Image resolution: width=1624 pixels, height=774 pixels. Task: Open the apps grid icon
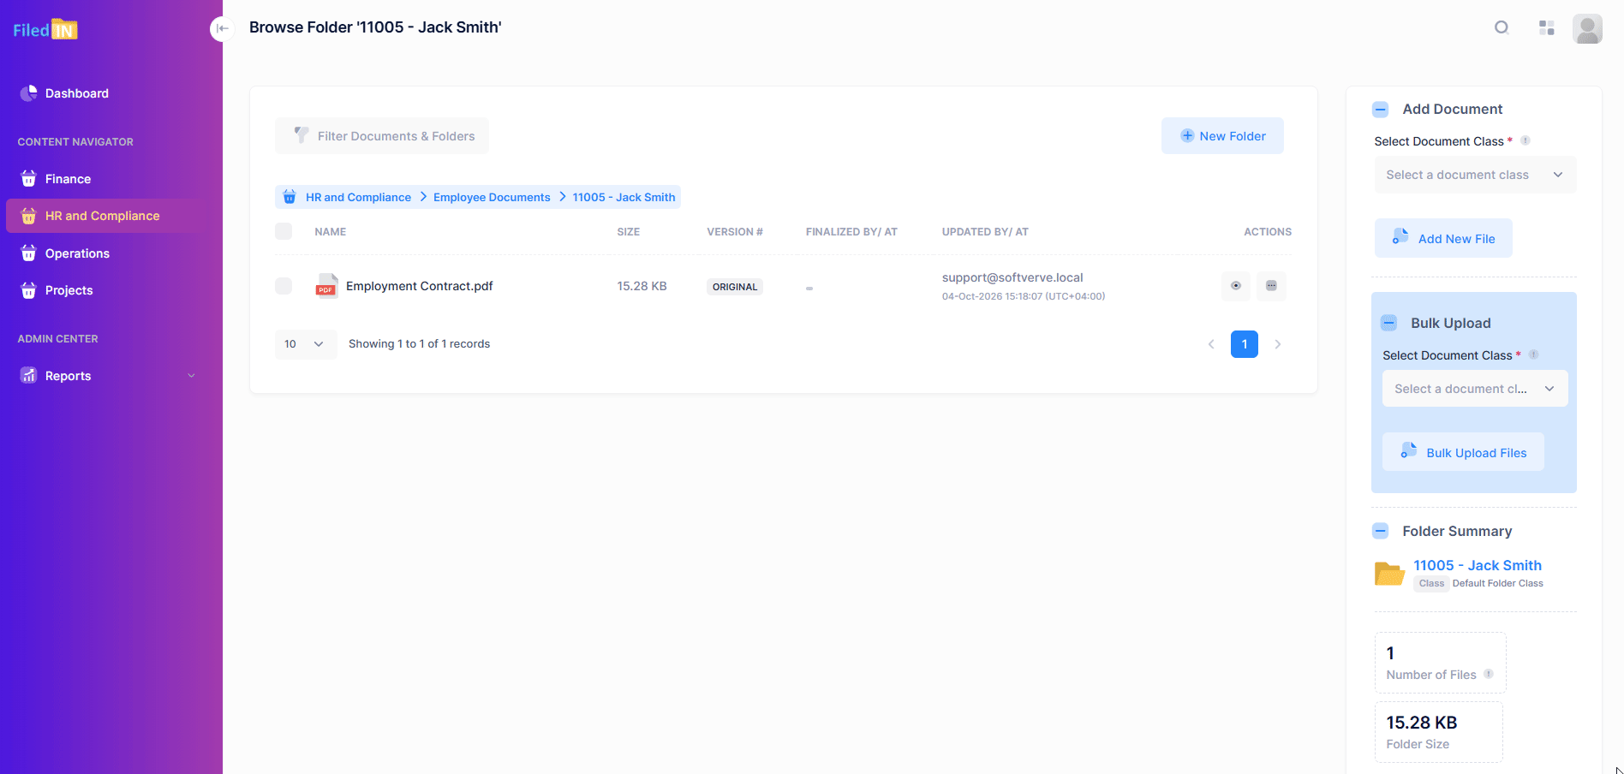1546,28
